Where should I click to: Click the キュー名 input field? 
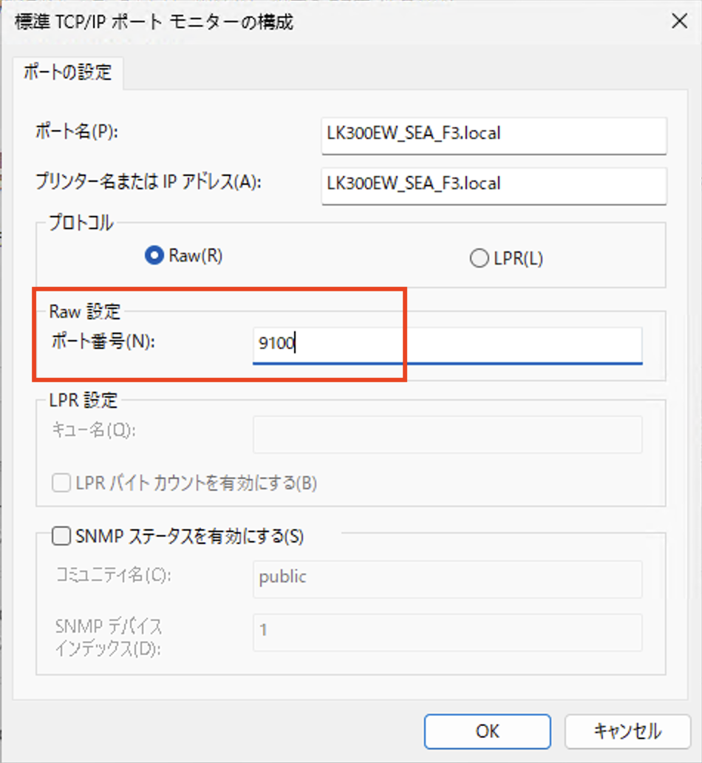(x=447, y=434)
